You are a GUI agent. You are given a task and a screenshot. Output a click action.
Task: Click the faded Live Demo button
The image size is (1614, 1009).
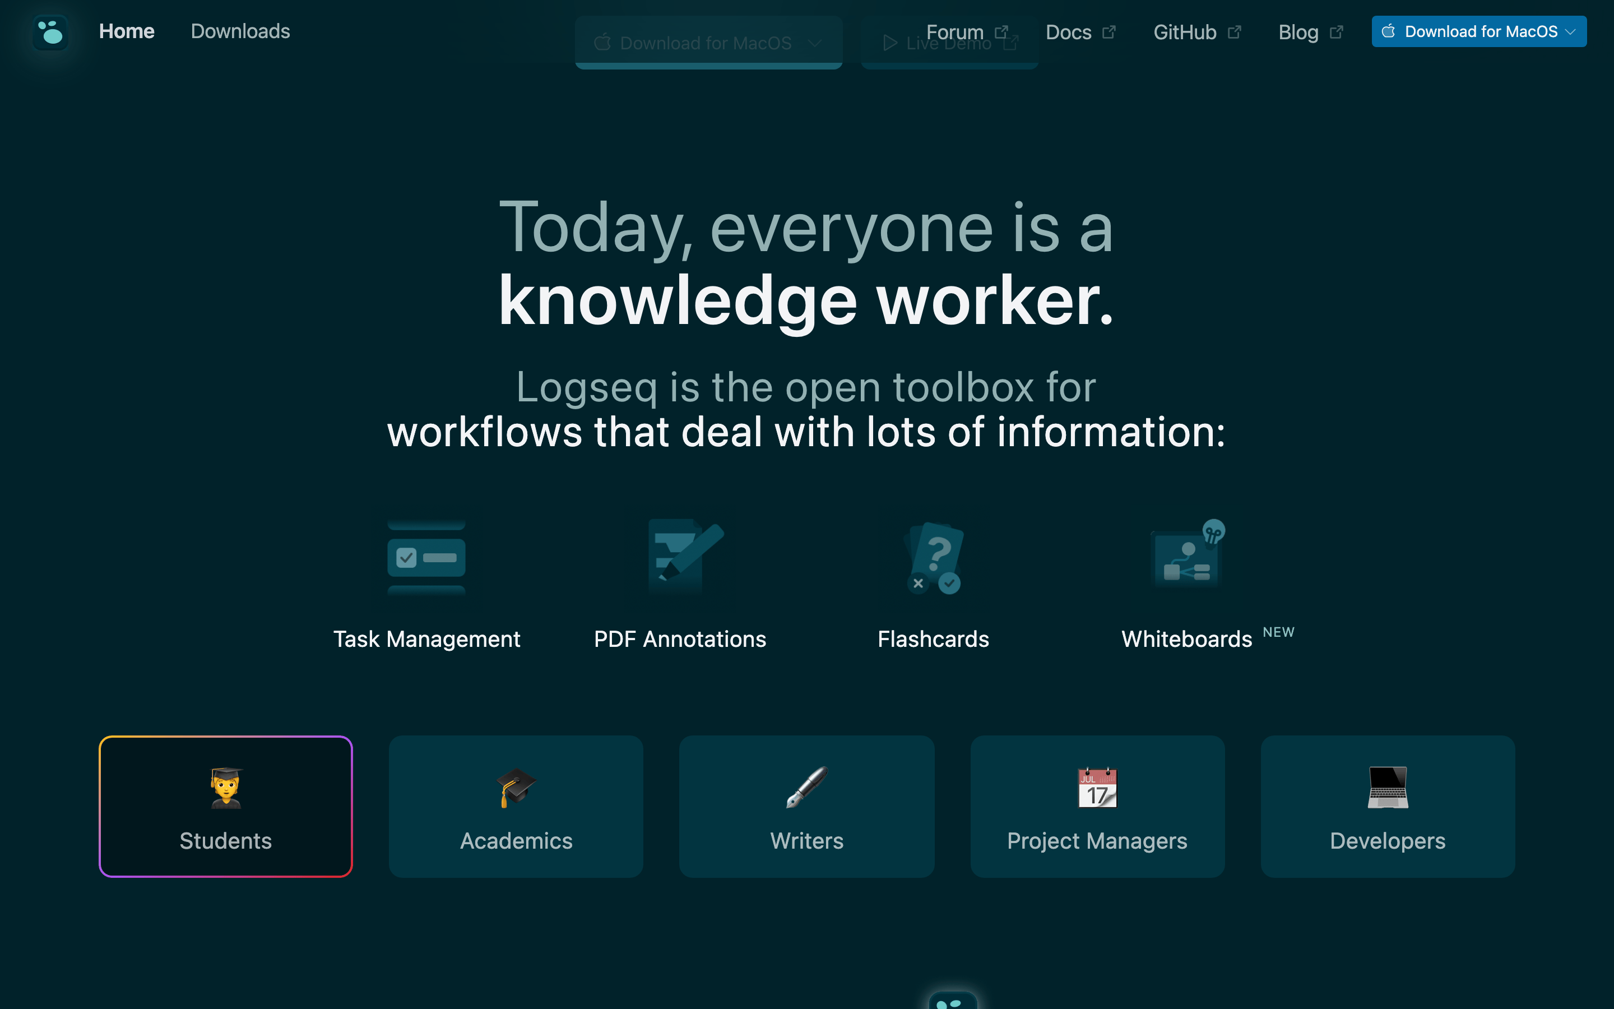(x=949, y=43)
